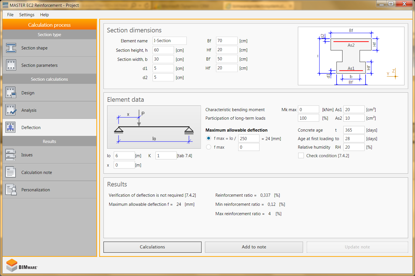Image resolution: width=415 pixels, height=276 pixels.
Task: Enable Check condition [7.4.2] checkbox
Action: click(301, 155)
